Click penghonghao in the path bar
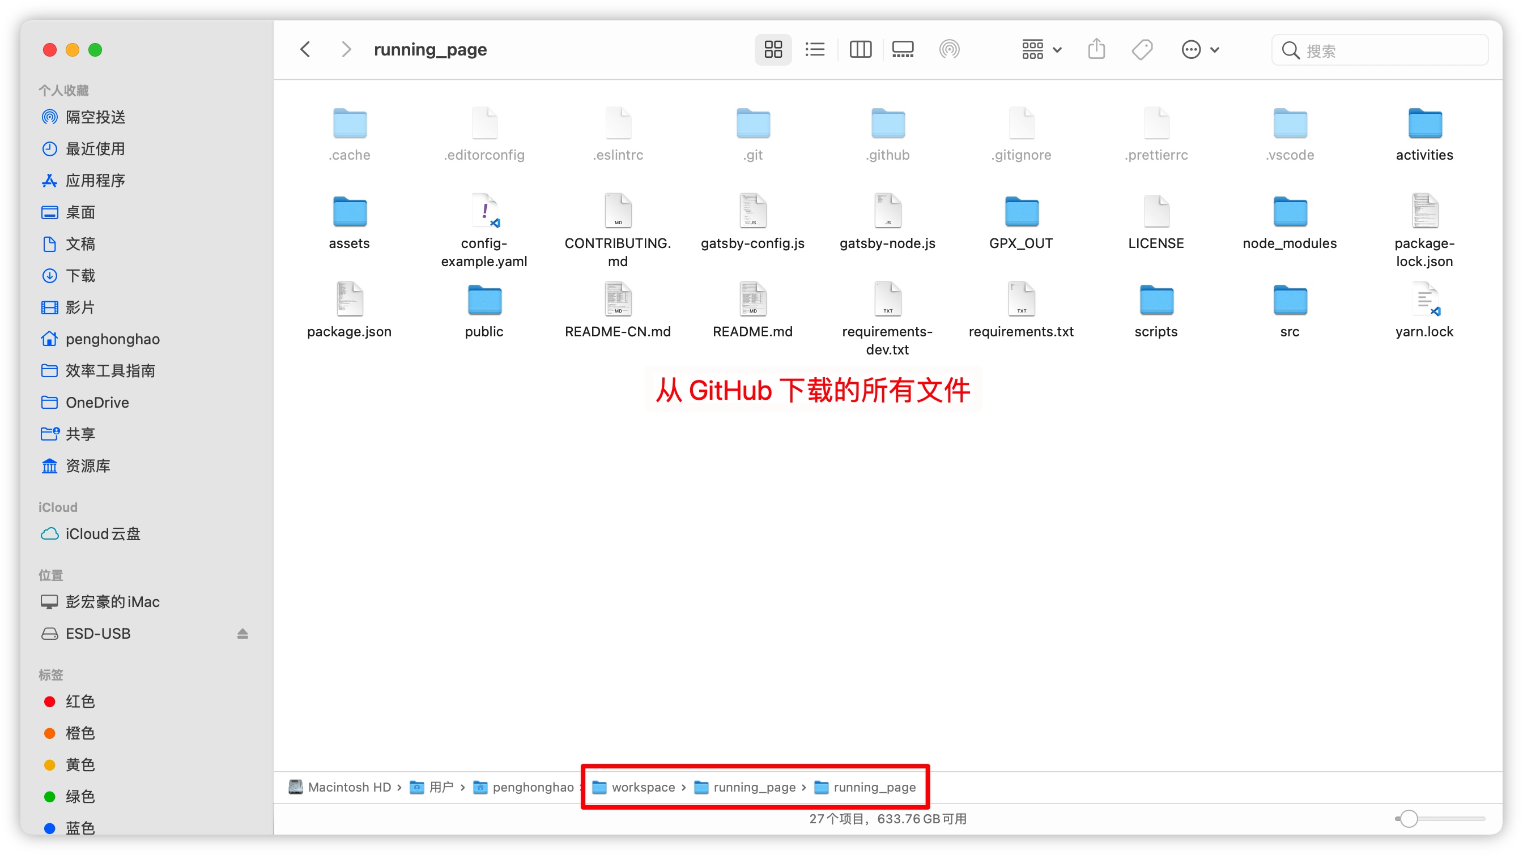The image size is (1523, 855). click(532, 787)
